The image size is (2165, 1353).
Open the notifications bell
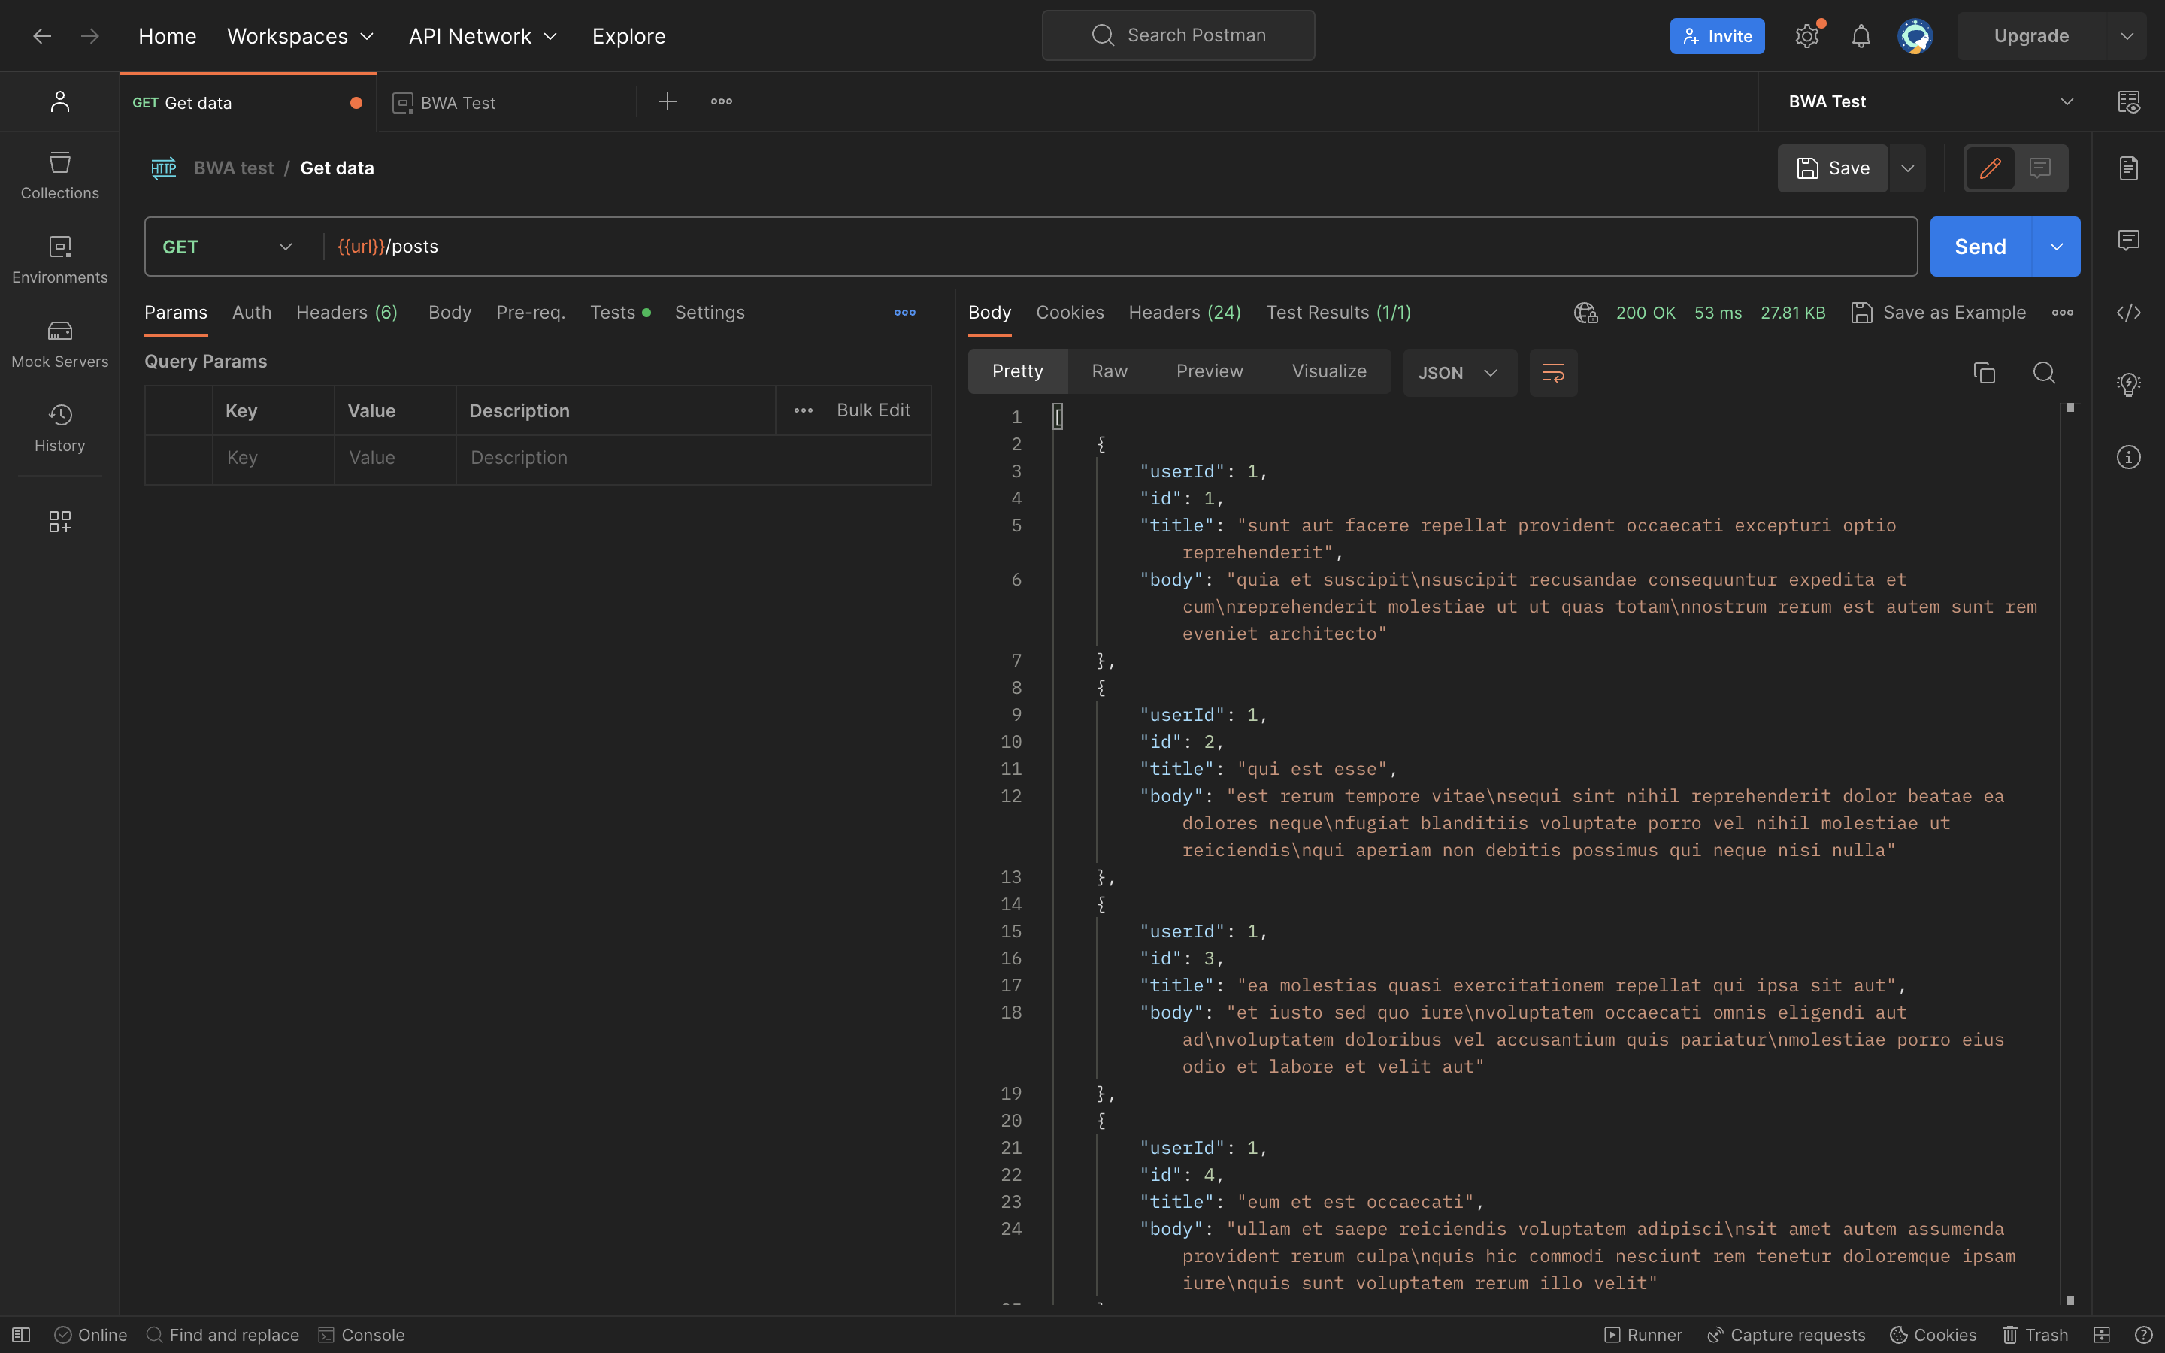point(1861,36)
